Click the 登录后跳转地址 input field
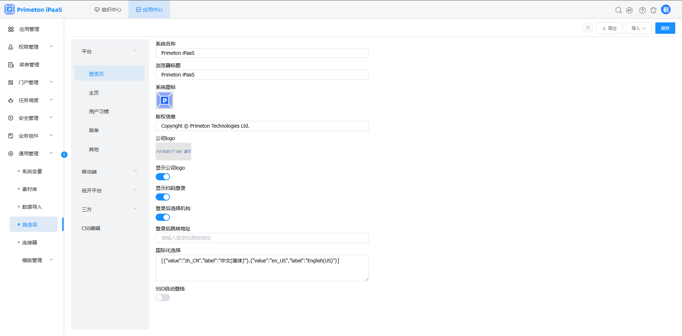 click(262, 238)
